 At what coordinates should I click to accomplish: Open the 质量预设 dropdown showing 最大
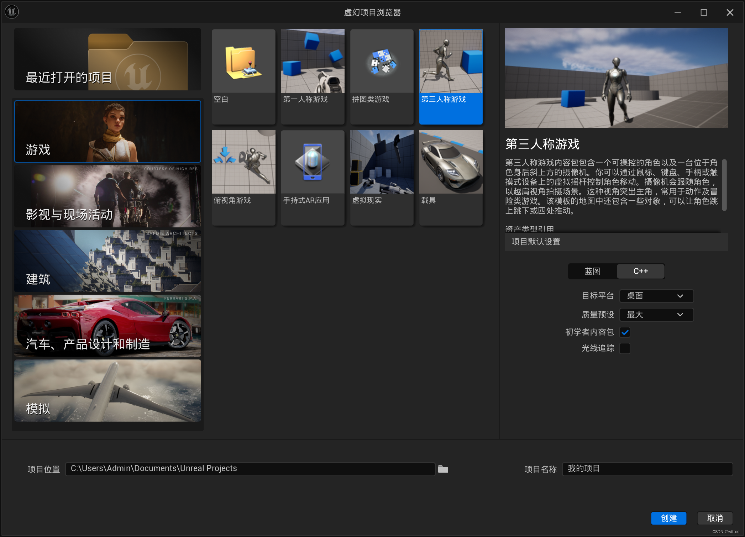click(x=656, y=315)
